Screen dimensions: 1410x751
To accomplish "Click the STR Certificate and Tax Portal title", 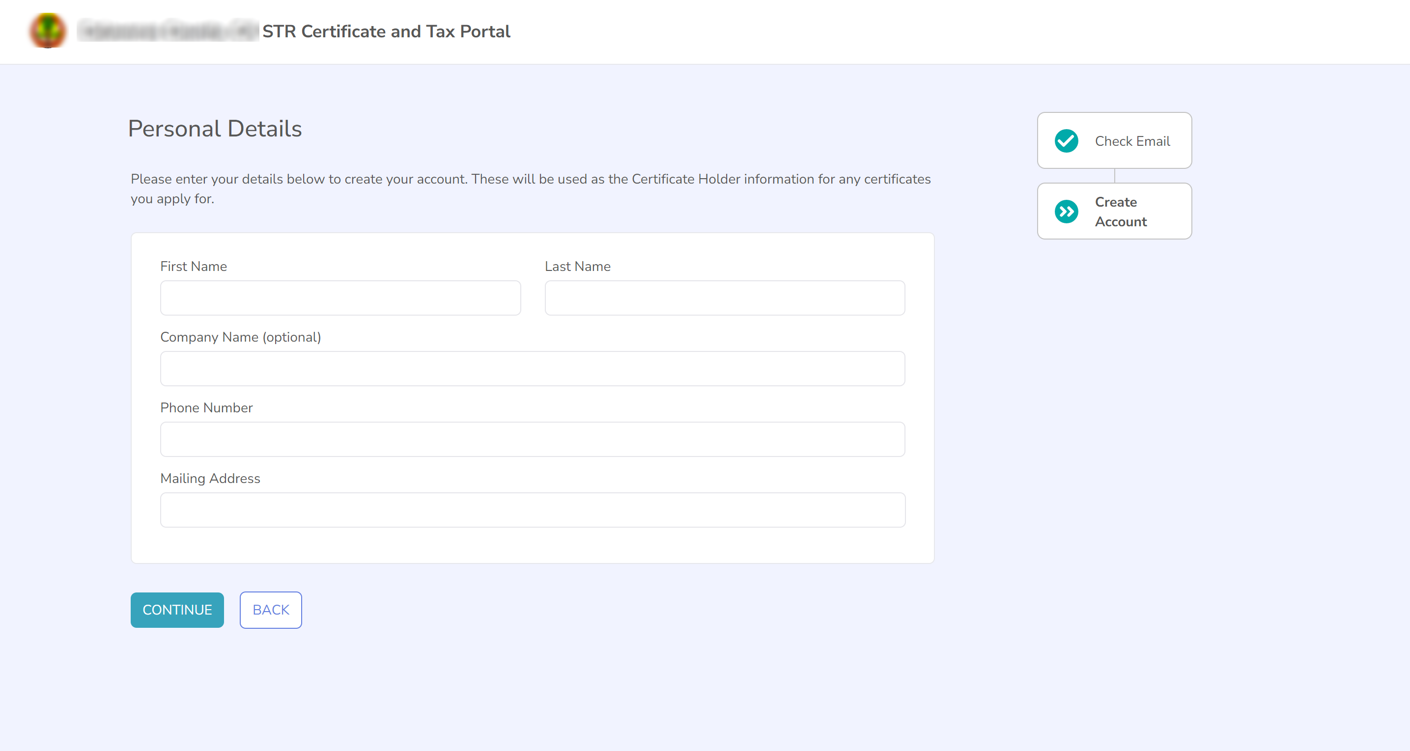I will tap(387, 31).
